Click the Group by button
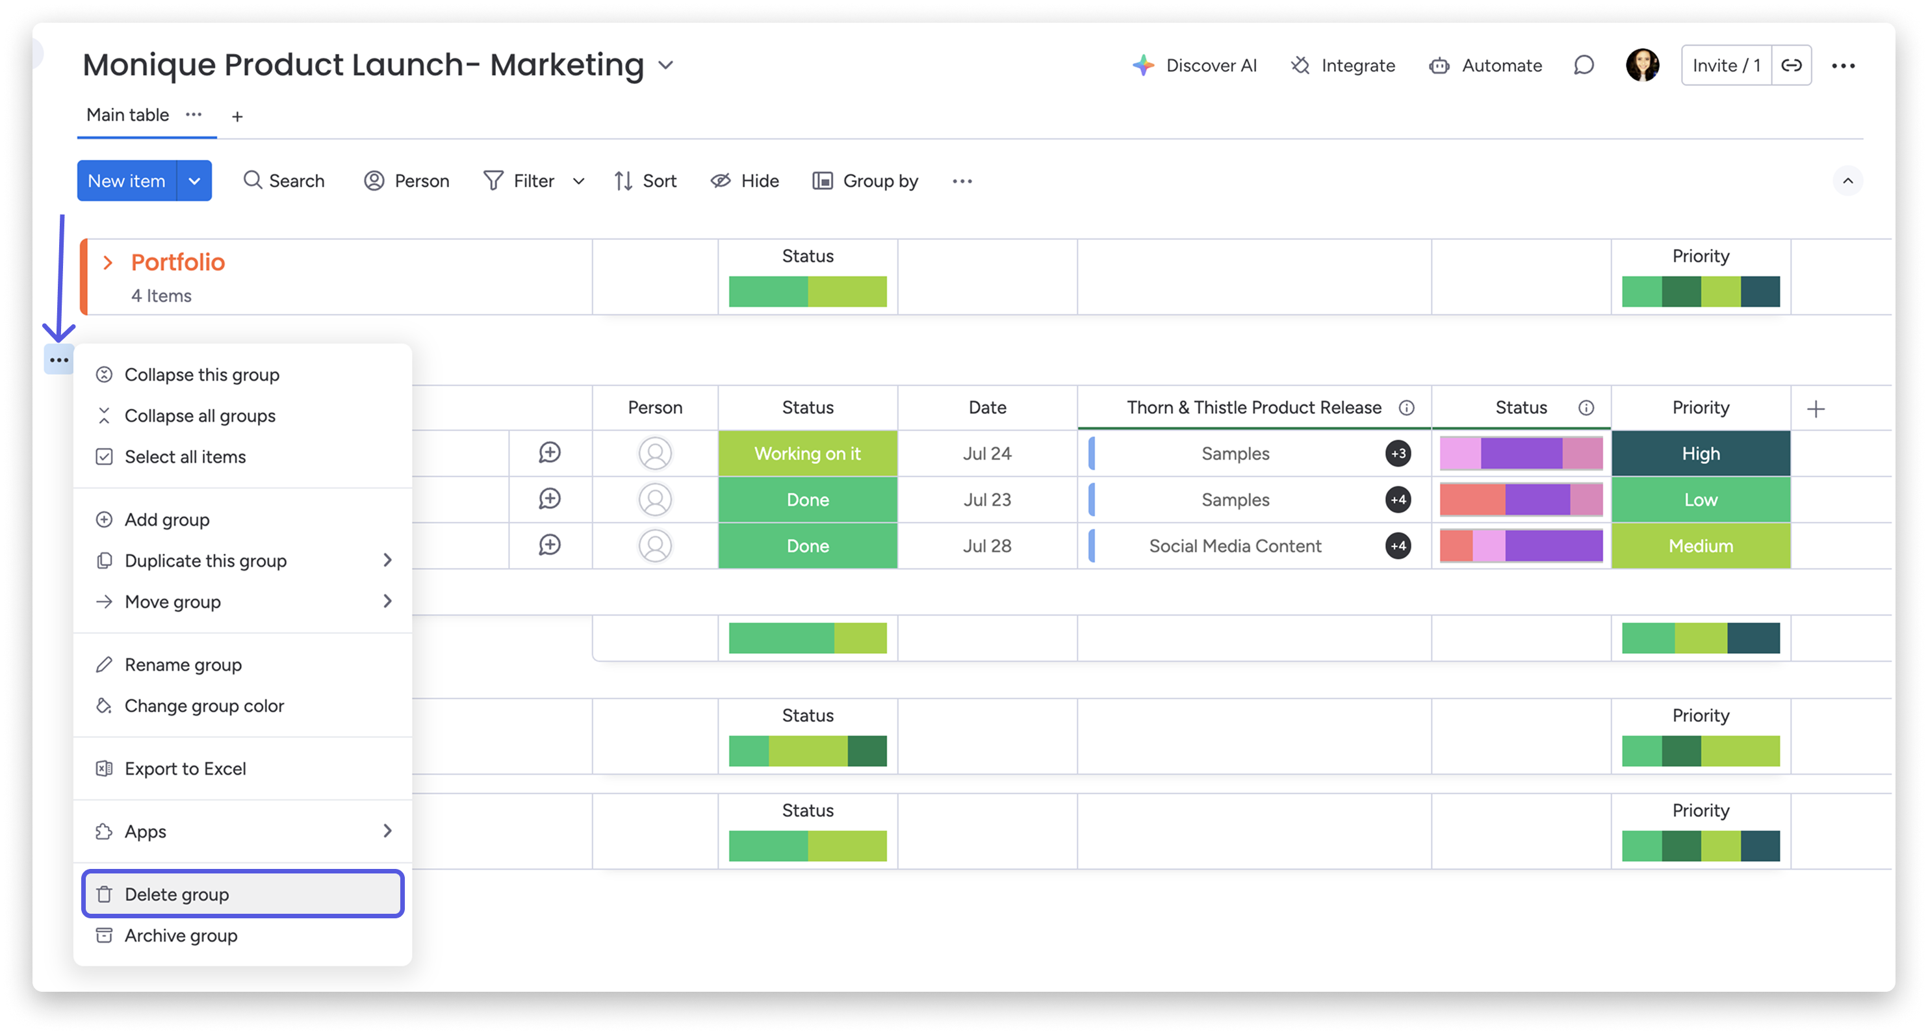 click(865, 181)
